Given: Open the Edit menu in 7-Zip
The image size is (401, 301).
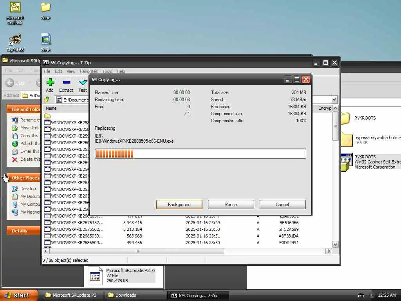Looking at the screenshot, I should [x=59, y=71].
